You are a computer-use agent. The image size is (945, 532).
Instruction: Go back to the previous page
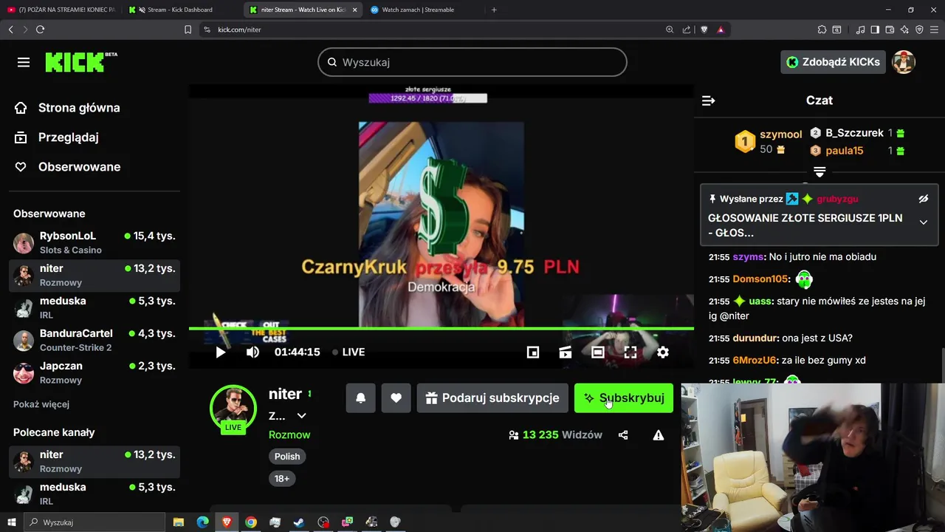click(10, 30)
